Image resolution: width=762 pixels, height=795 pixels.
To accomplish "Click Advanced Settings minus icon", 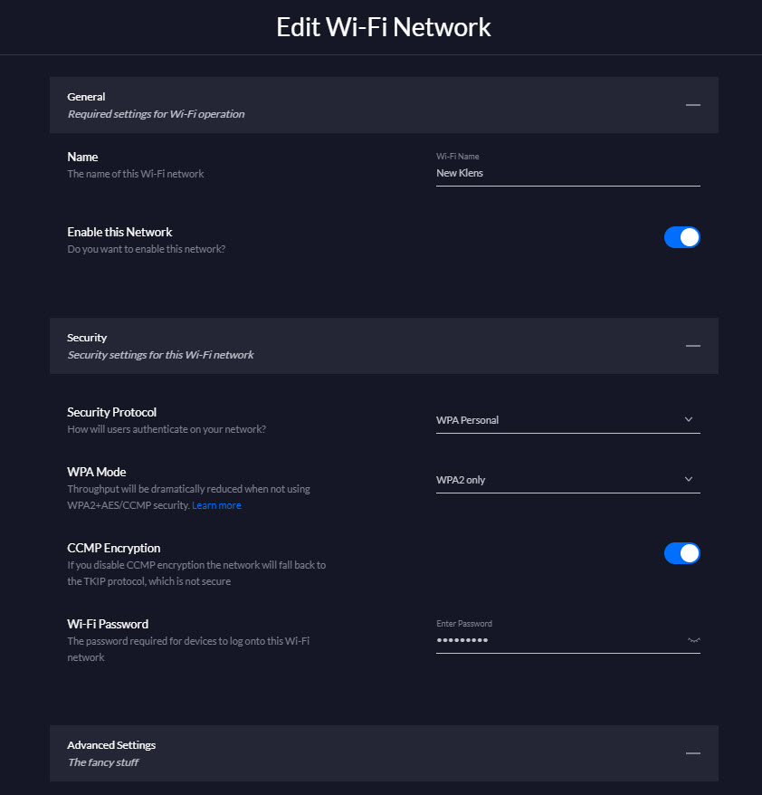I will coord(692,753).
